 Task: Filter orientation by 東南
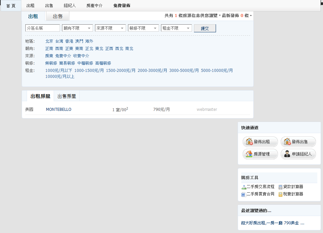[79, 49]
